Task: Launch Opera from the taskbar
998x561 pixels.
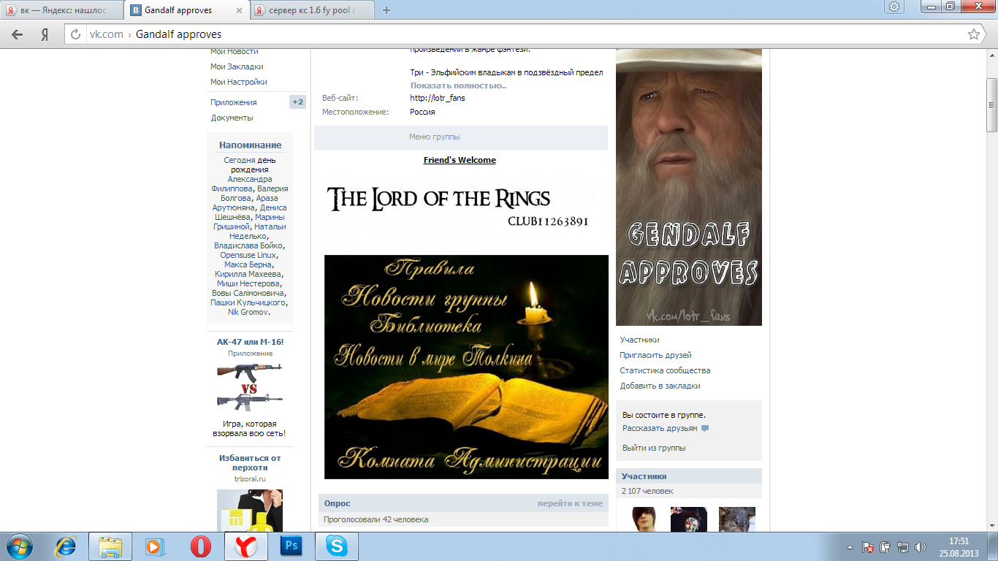Action: click(201, 546)
